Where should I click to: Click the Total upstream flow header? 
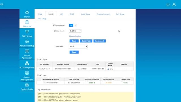click(92, 79)
